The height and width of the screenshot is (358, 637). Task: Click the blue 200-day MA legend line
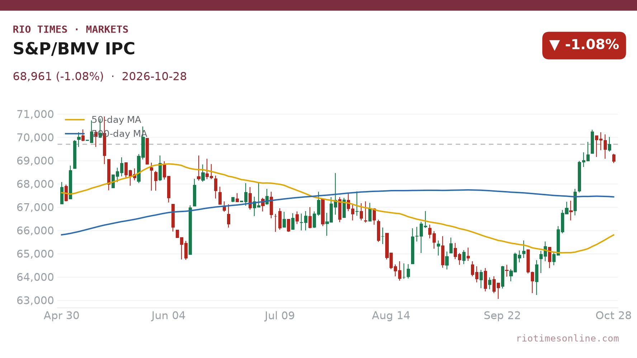click(x=75, y=134)
